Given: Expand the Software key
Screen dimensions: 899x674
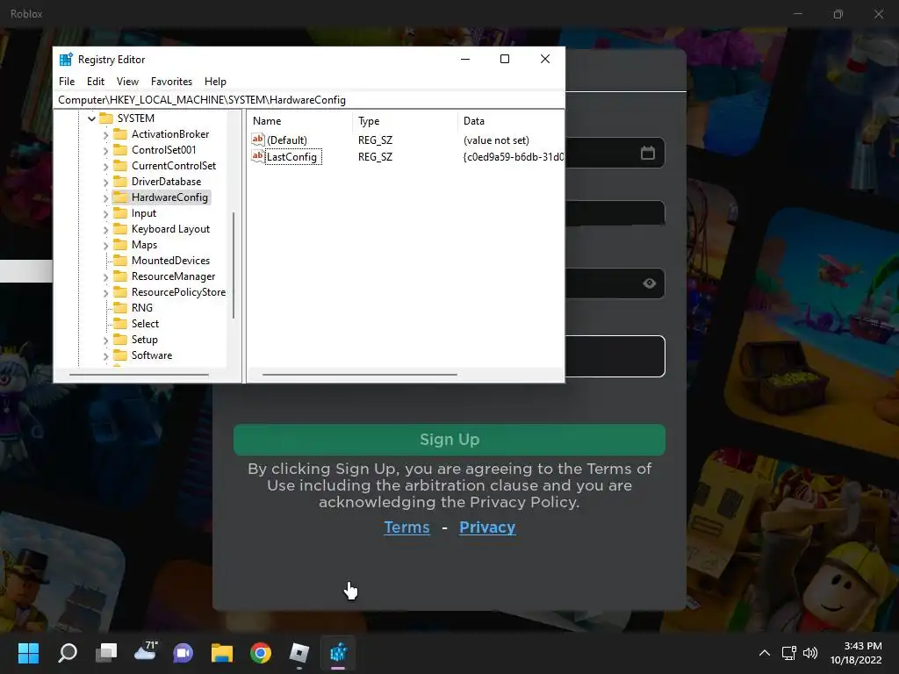Looking at the screenshot, I should click(x=105, y=356).
